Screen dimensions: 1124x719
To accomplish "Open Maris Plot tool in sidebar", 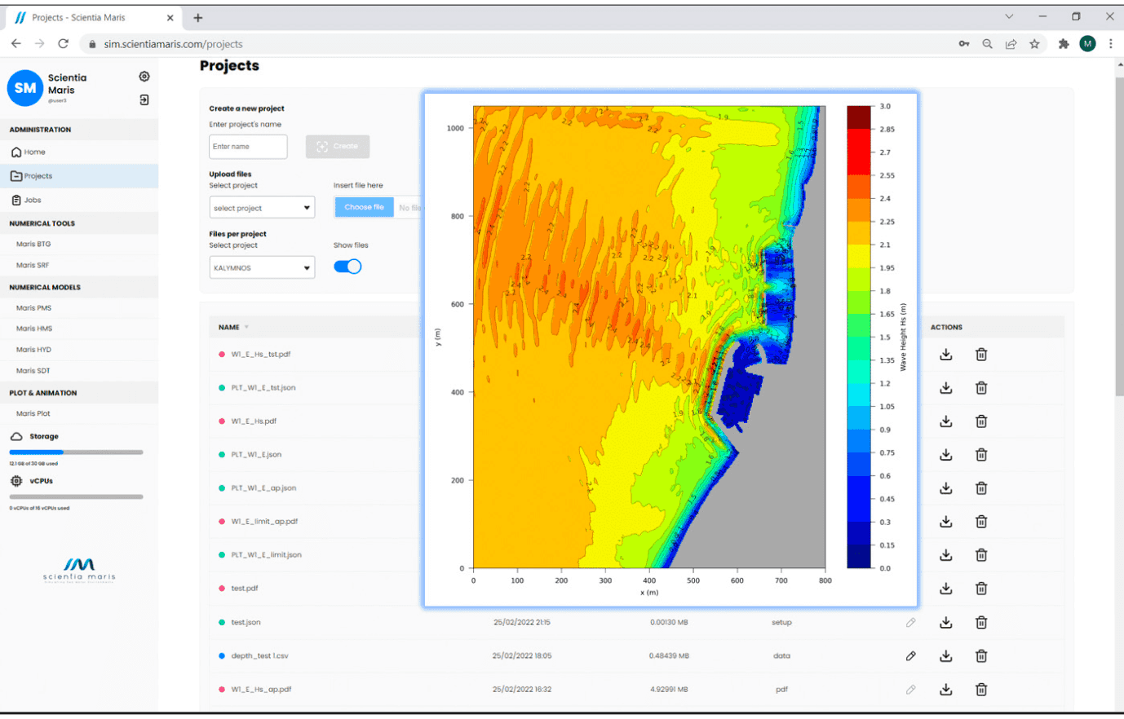I will pos(33,413).
